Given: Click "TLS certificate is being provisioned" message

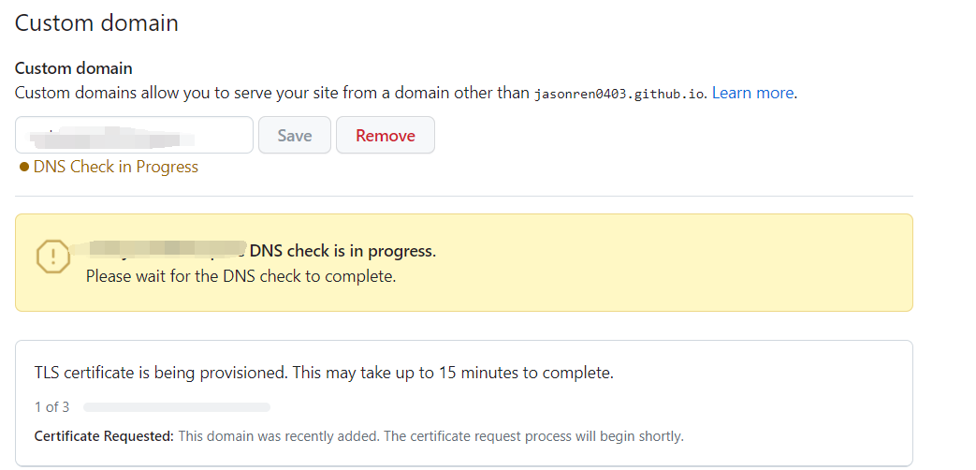Looking at the screenshot, I should (x=324, y=373).
